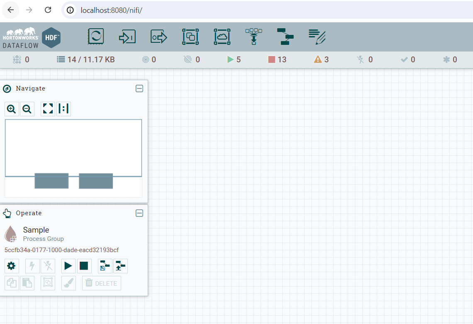Click the right block in birdseye view
The width and height of the screenshot is (473, 324).
pos(96,181)
